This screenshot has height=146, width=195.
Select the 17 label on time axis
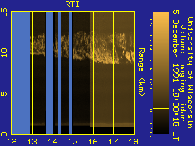point(113,141)
